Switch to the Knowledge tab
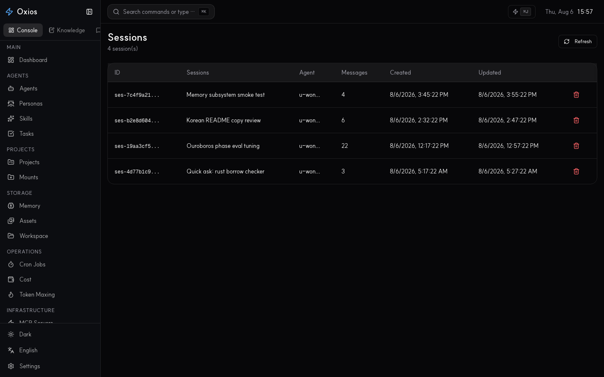The image size is (604, 377). click(67, 30)
